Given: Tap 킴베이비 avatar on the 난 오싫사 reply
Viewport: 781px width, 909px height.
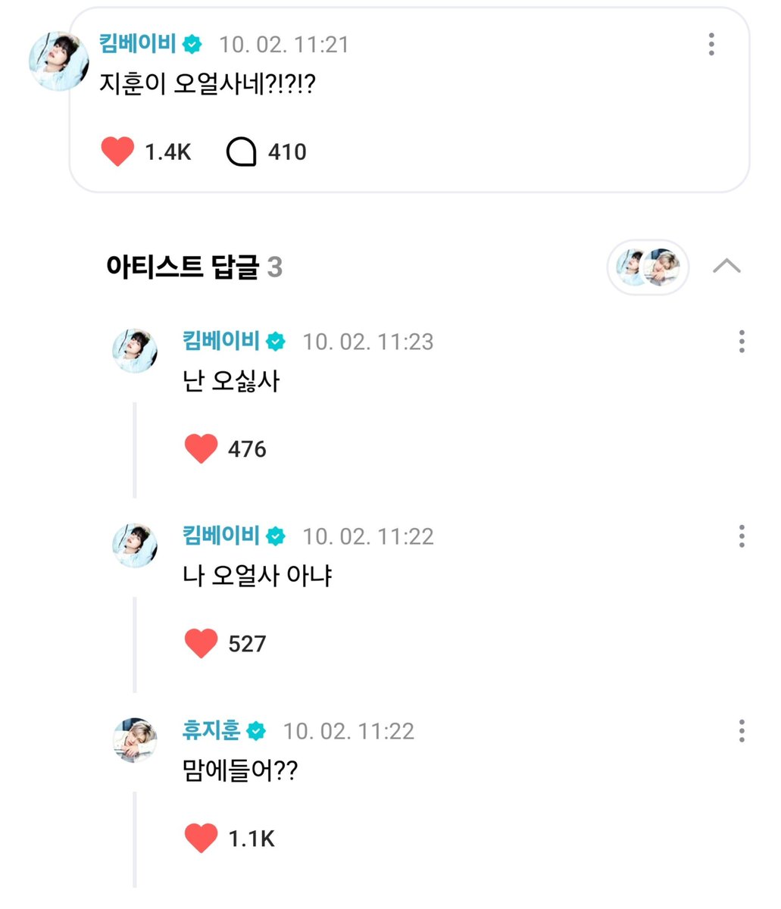Looking at the screenshot, I should coord(135,351).
